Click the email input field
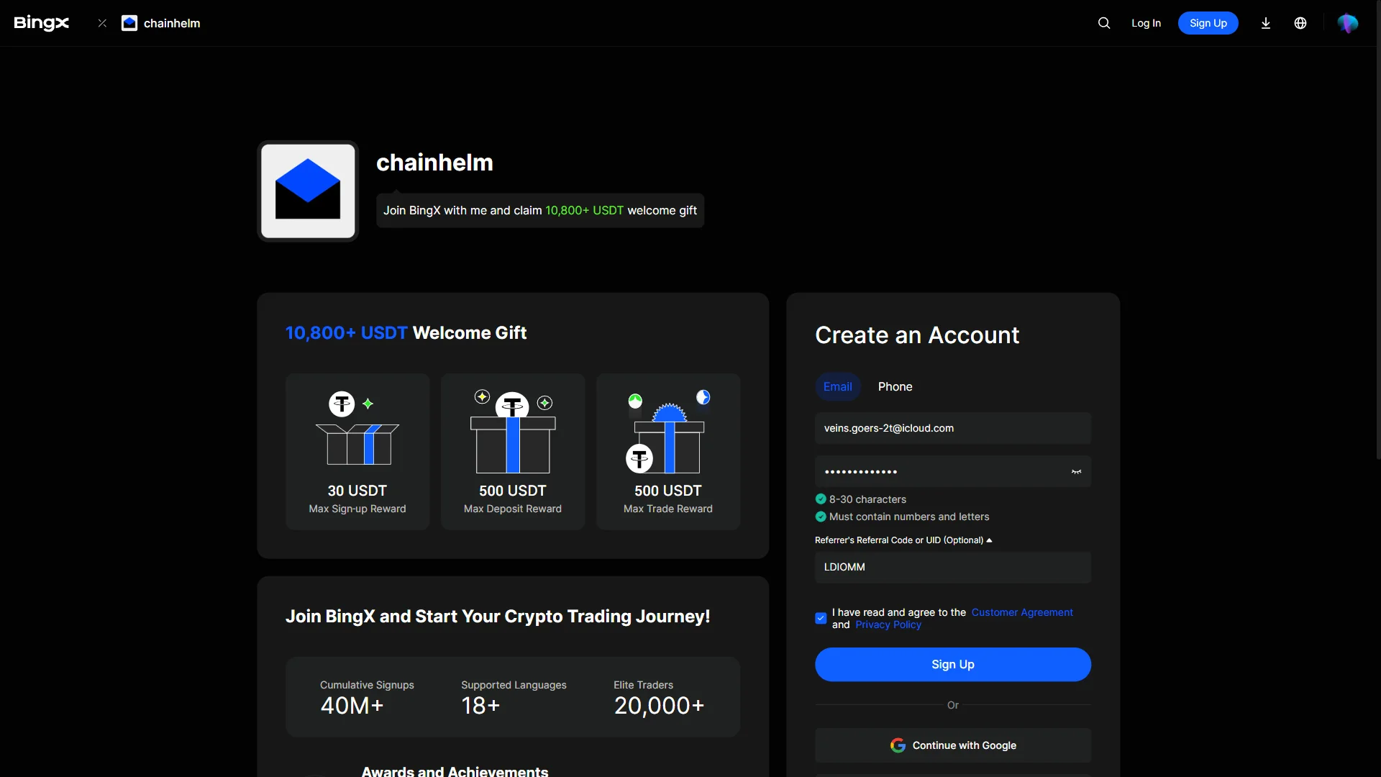 [x=953, y=428]
